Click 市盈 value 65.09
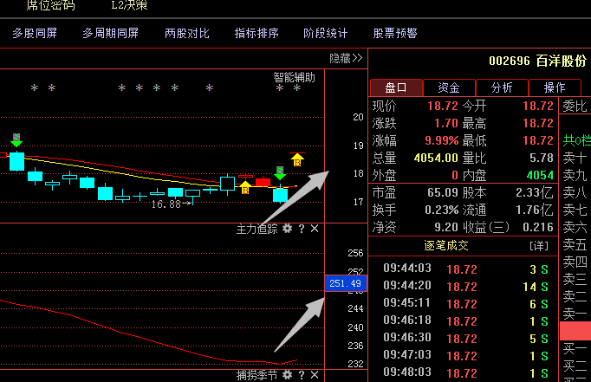This screenshot has height=382, width=591. coord(443,192)
